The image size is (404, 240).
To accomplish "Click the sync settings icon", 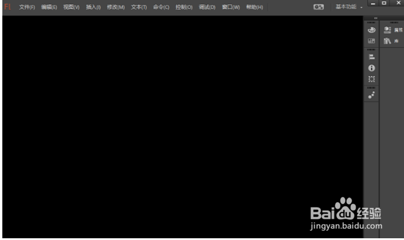I will point(318,7).
